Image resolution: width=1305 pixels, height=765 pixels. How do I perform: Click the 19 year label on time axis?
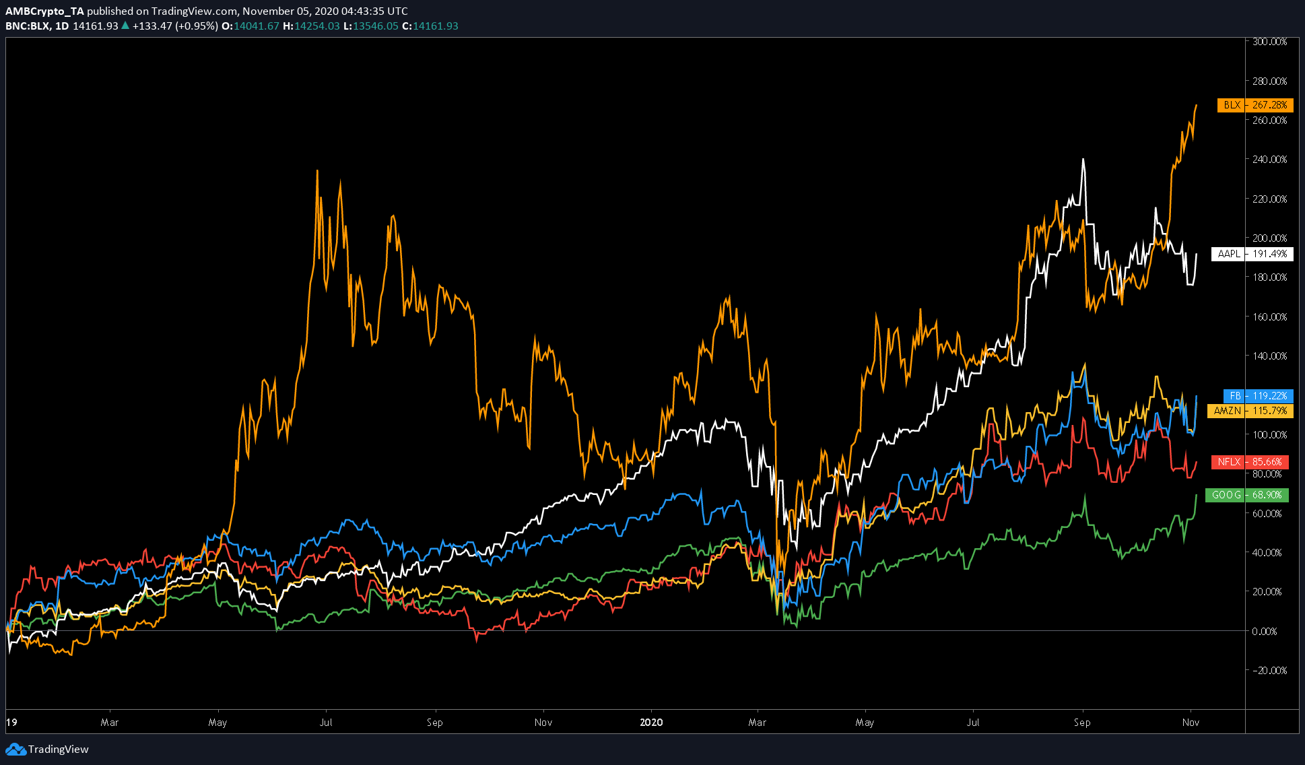(x=11, y=723)
